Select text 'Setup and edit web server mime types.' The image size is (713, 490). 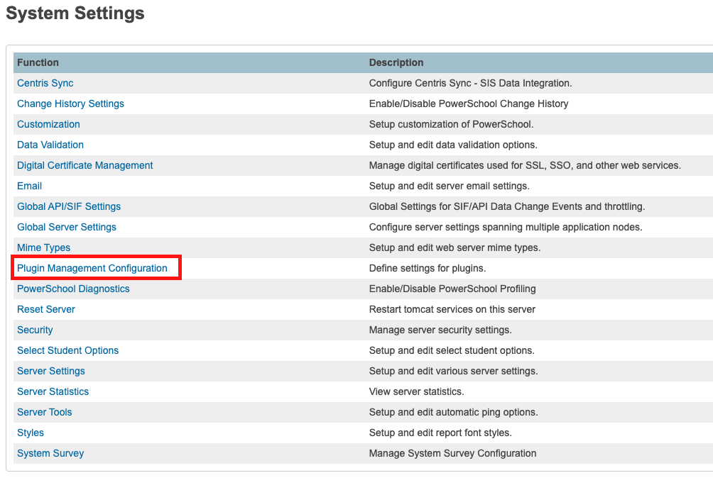455,247
